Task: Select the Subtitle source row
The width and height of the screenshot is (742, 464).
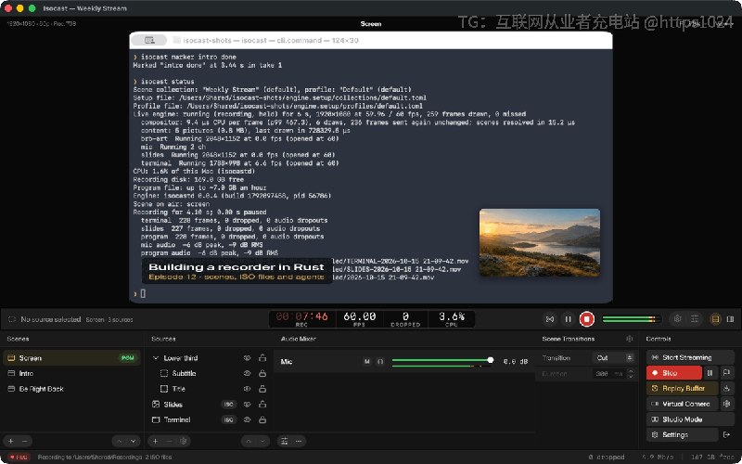Action: click(x=208, y=374)
